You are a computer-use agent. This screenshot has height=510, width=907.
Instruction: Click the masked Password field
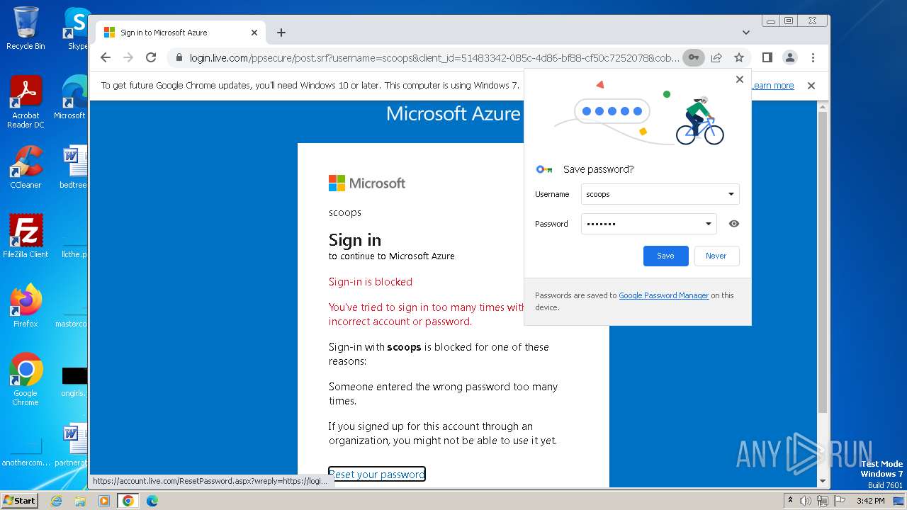tap(648, 224)
